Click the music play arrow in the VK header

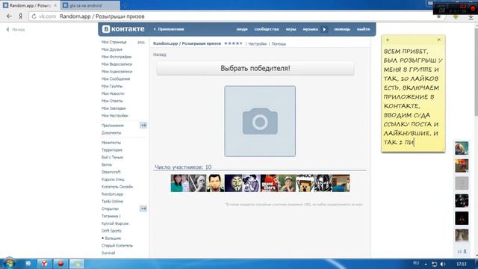(324, 29)
